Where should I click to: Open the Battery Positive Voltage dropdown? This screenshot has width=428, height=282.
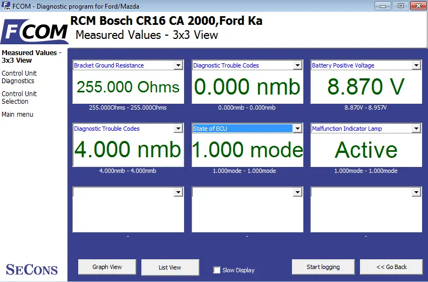pyautogui.click(x=416, y=65)
